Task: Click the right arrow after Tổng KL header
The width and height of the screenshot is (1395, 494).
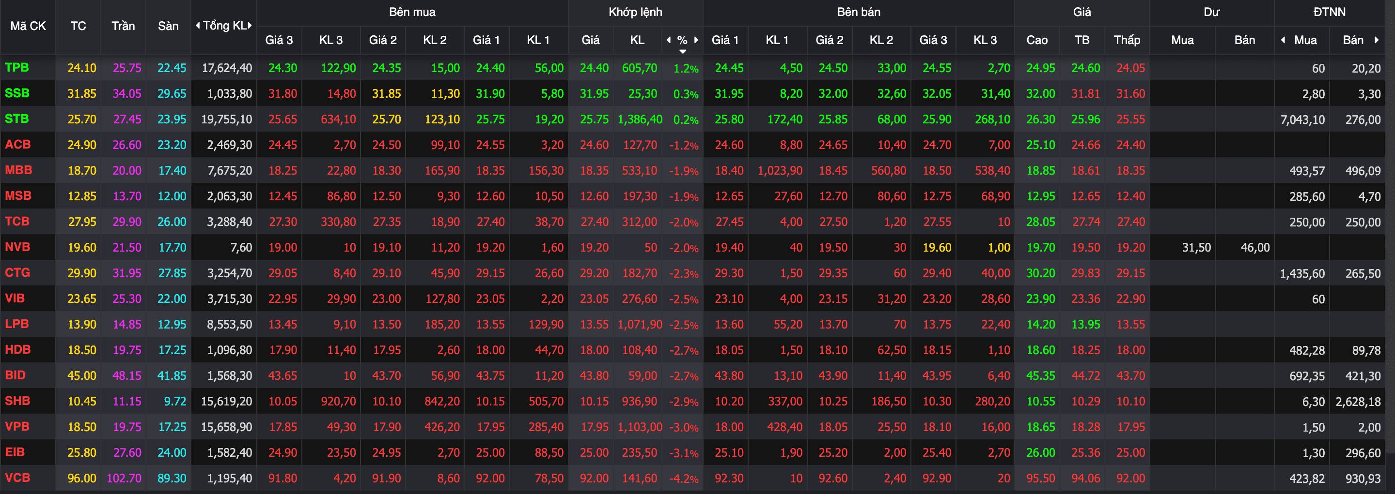Action: click(250, 26)
